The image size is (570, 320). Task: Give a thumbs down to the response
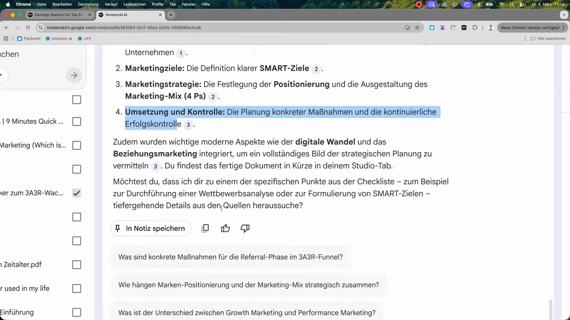(x=244, y=228)
